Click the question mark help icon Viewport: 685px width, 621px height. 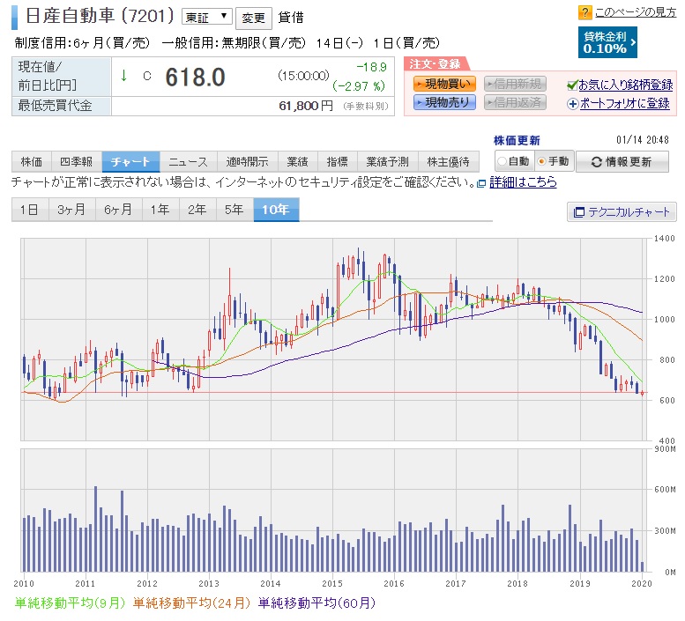(x=584, y=12)
